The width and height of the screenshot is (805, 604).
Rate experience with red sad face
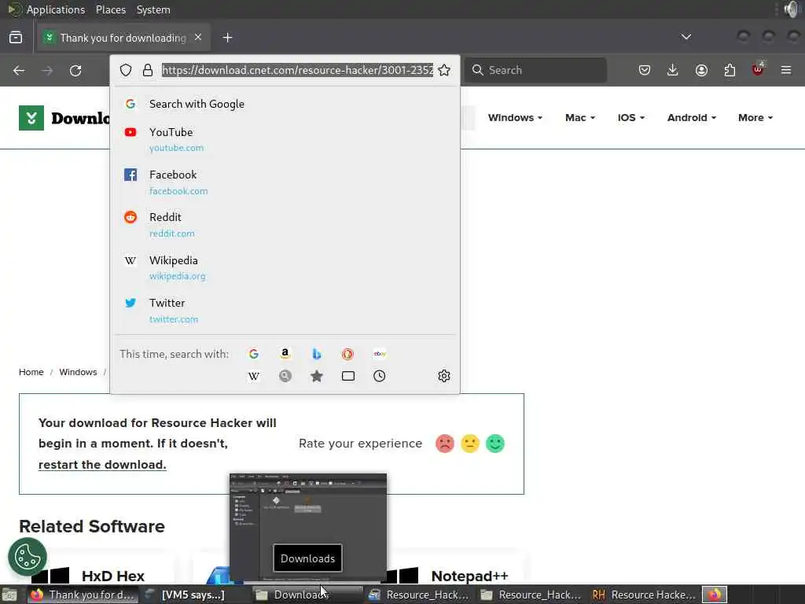click(x=445, y=444)
